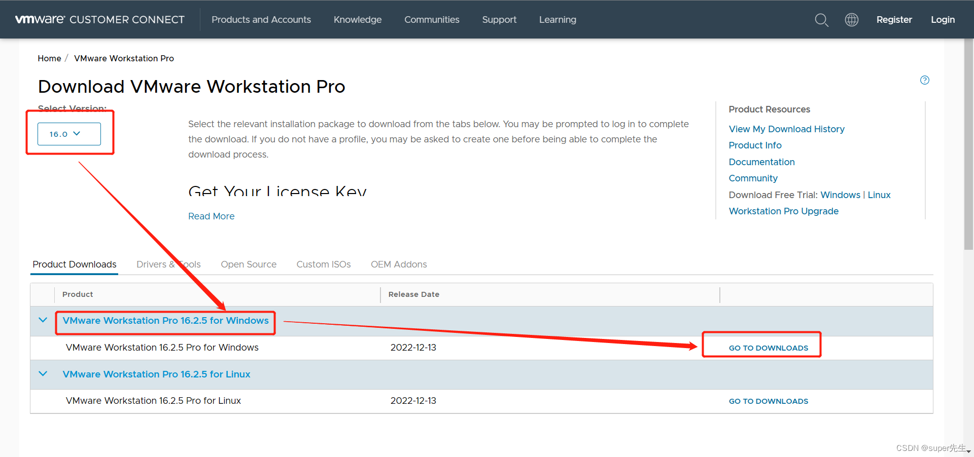Screen dimensions: 974x457
Task: Download free trial for Linux
Action: [x=879, y=195]
